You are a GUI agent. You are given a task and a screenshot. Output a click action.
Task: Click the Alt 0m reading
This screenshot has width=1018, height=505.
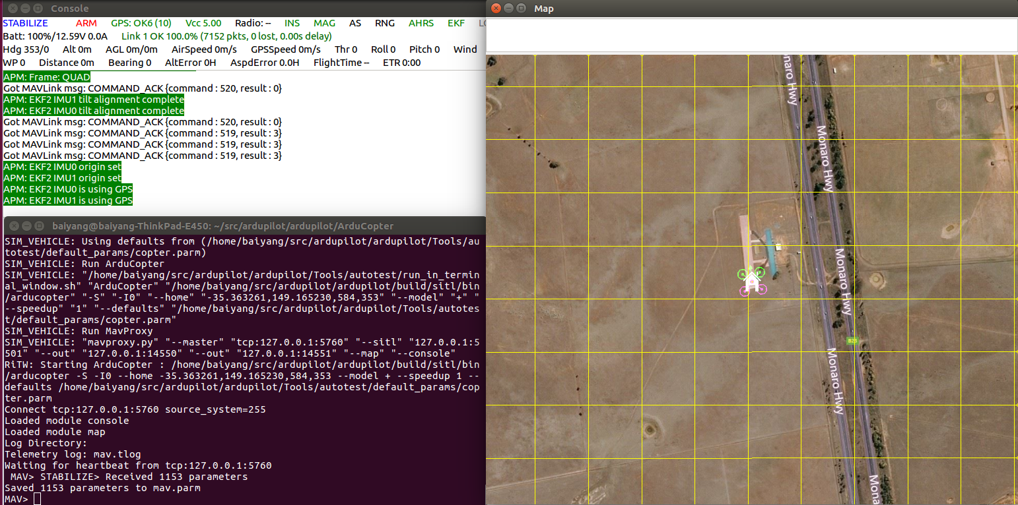point(77,49)
